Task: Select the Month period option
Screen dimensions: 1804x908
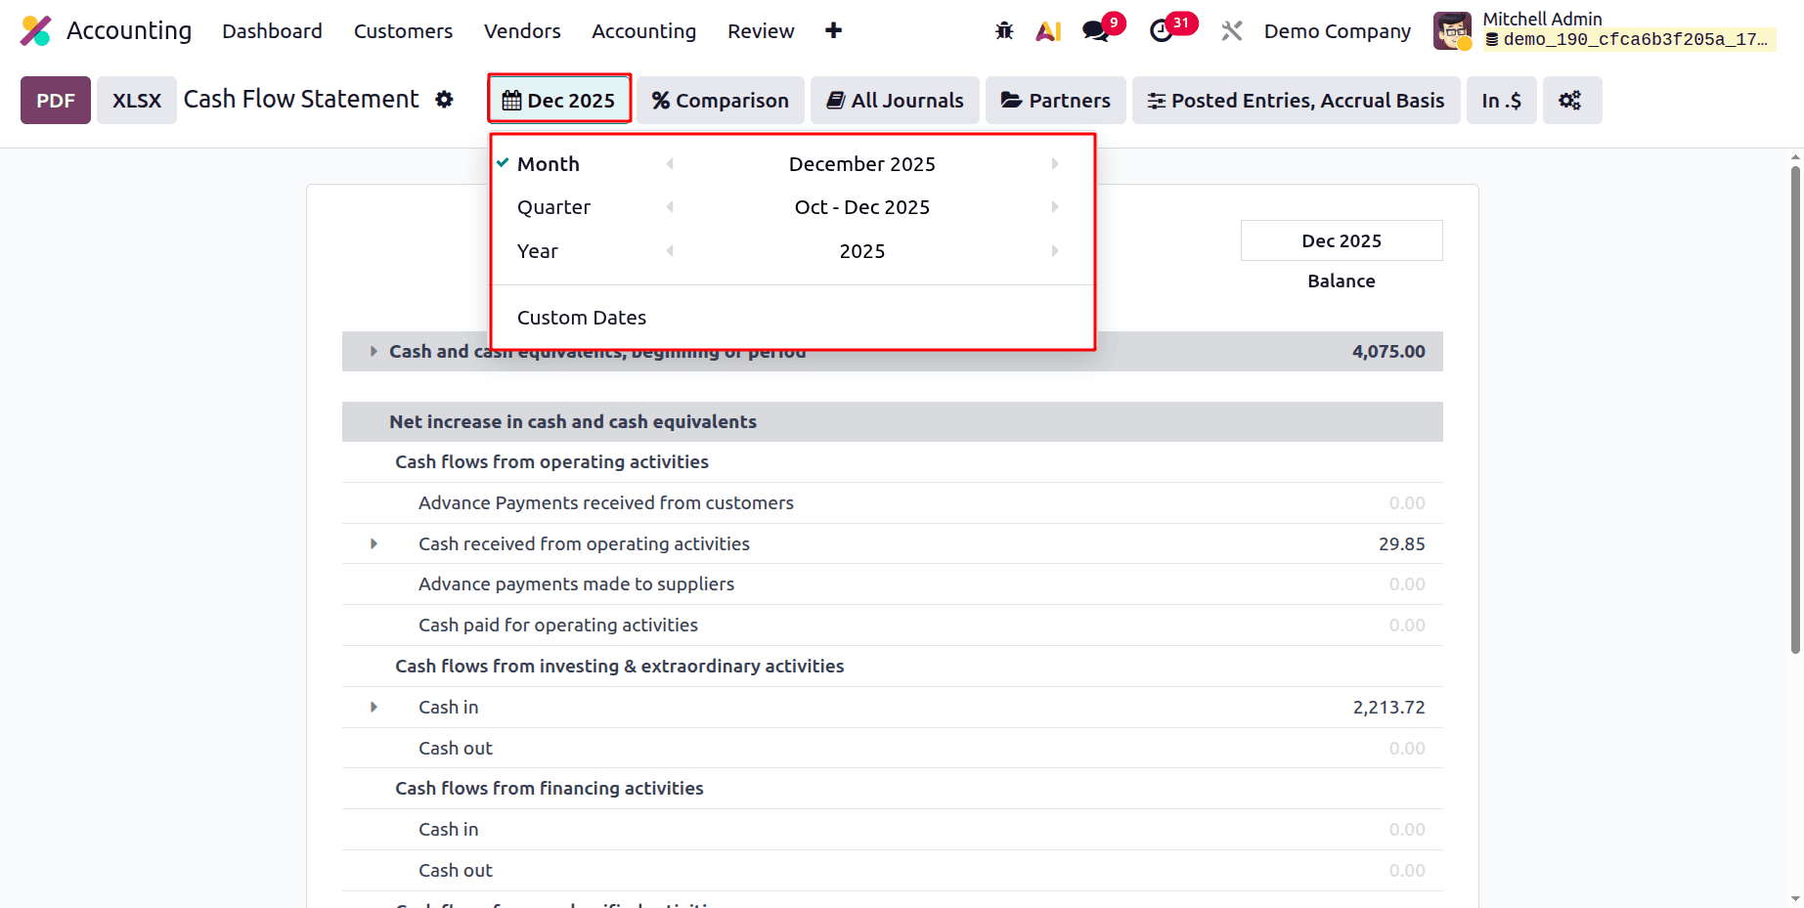Action: click(x=550, y=163)
